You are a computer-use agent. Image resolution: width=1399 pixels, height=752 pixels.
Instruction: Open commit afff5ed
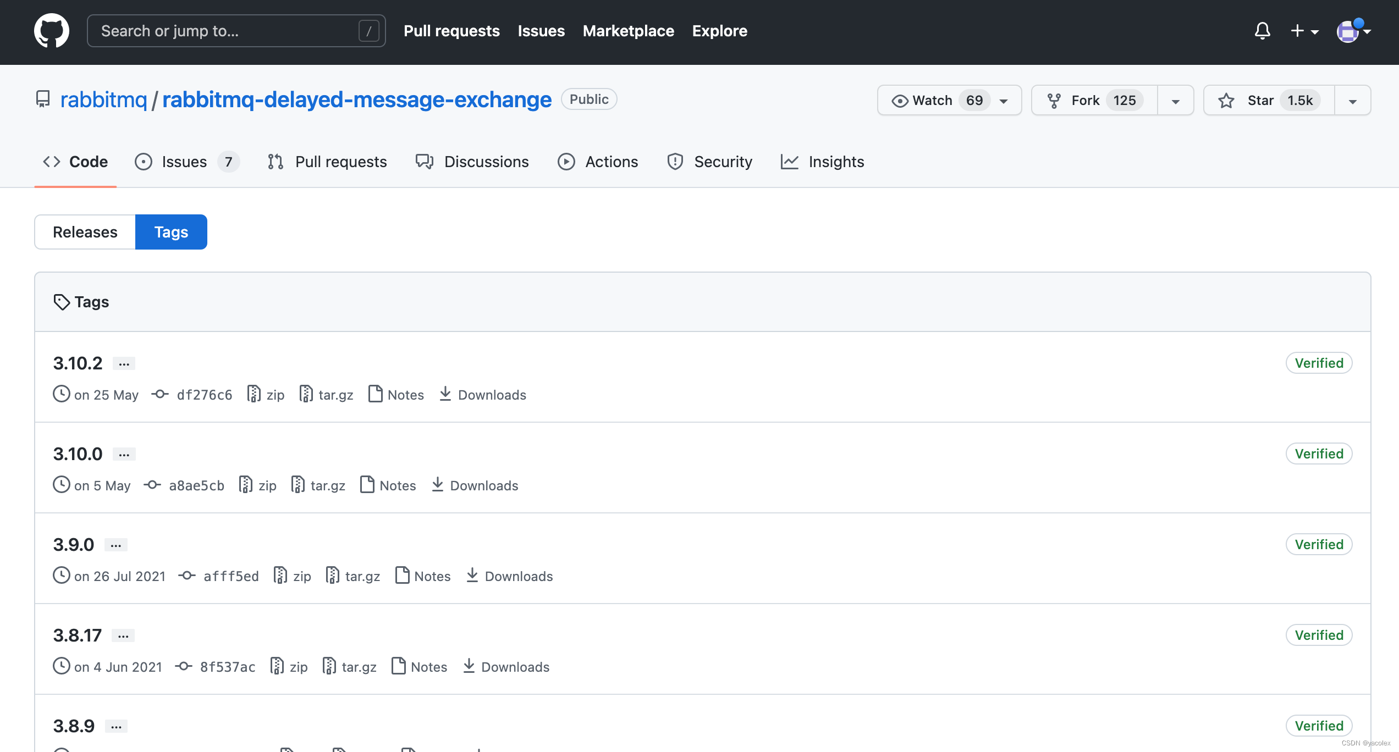(231, 576)
